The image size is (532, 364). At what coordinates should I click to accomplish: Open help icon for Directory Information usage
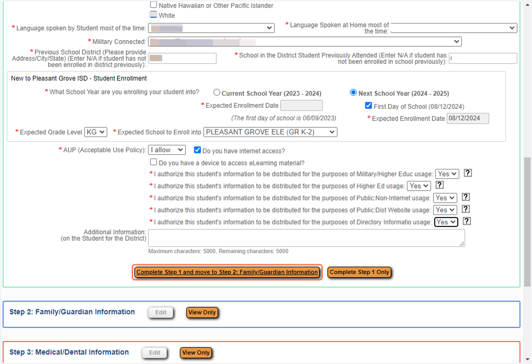click(x=467, y=221)
